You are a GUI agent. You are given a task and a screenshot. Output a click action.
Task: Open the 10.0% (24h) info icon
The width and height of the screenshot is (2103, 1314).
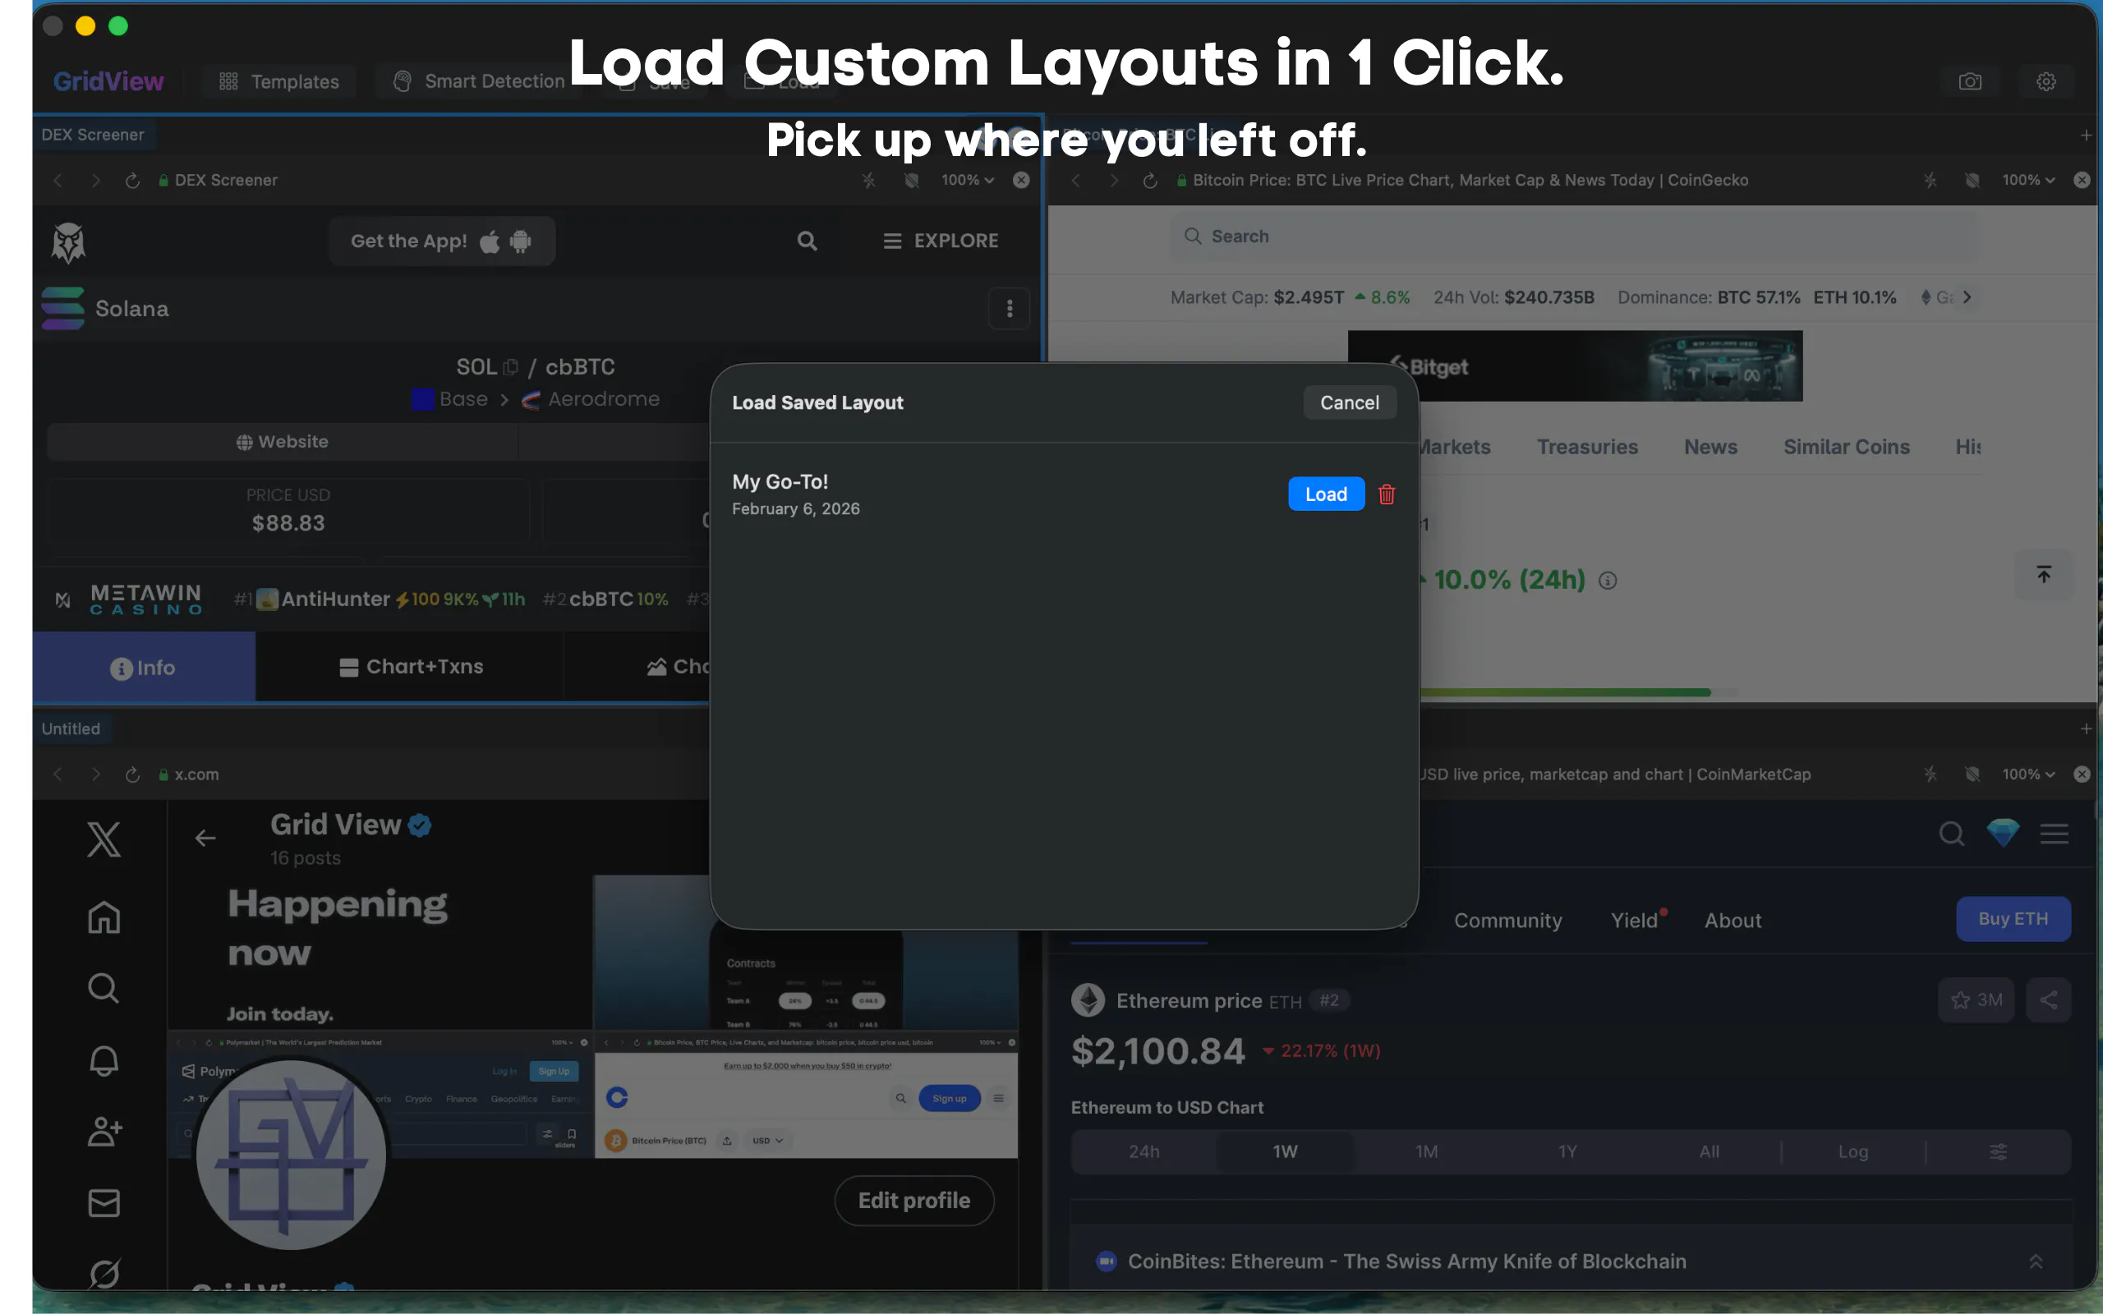click(1608, 581)
